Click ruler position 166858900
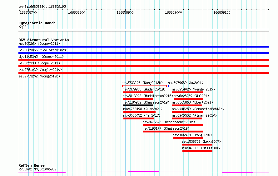This screenshot has width=278, height=176. 125,12
